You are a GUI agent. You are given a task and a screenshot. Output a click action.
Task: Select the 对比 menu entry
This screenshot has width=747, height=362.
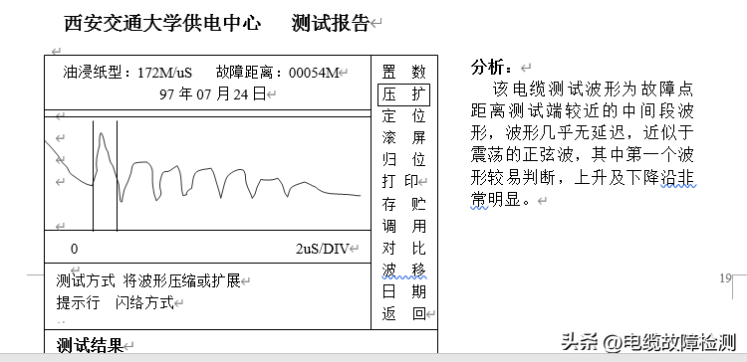pyautogui.click(x=404, y=248)
